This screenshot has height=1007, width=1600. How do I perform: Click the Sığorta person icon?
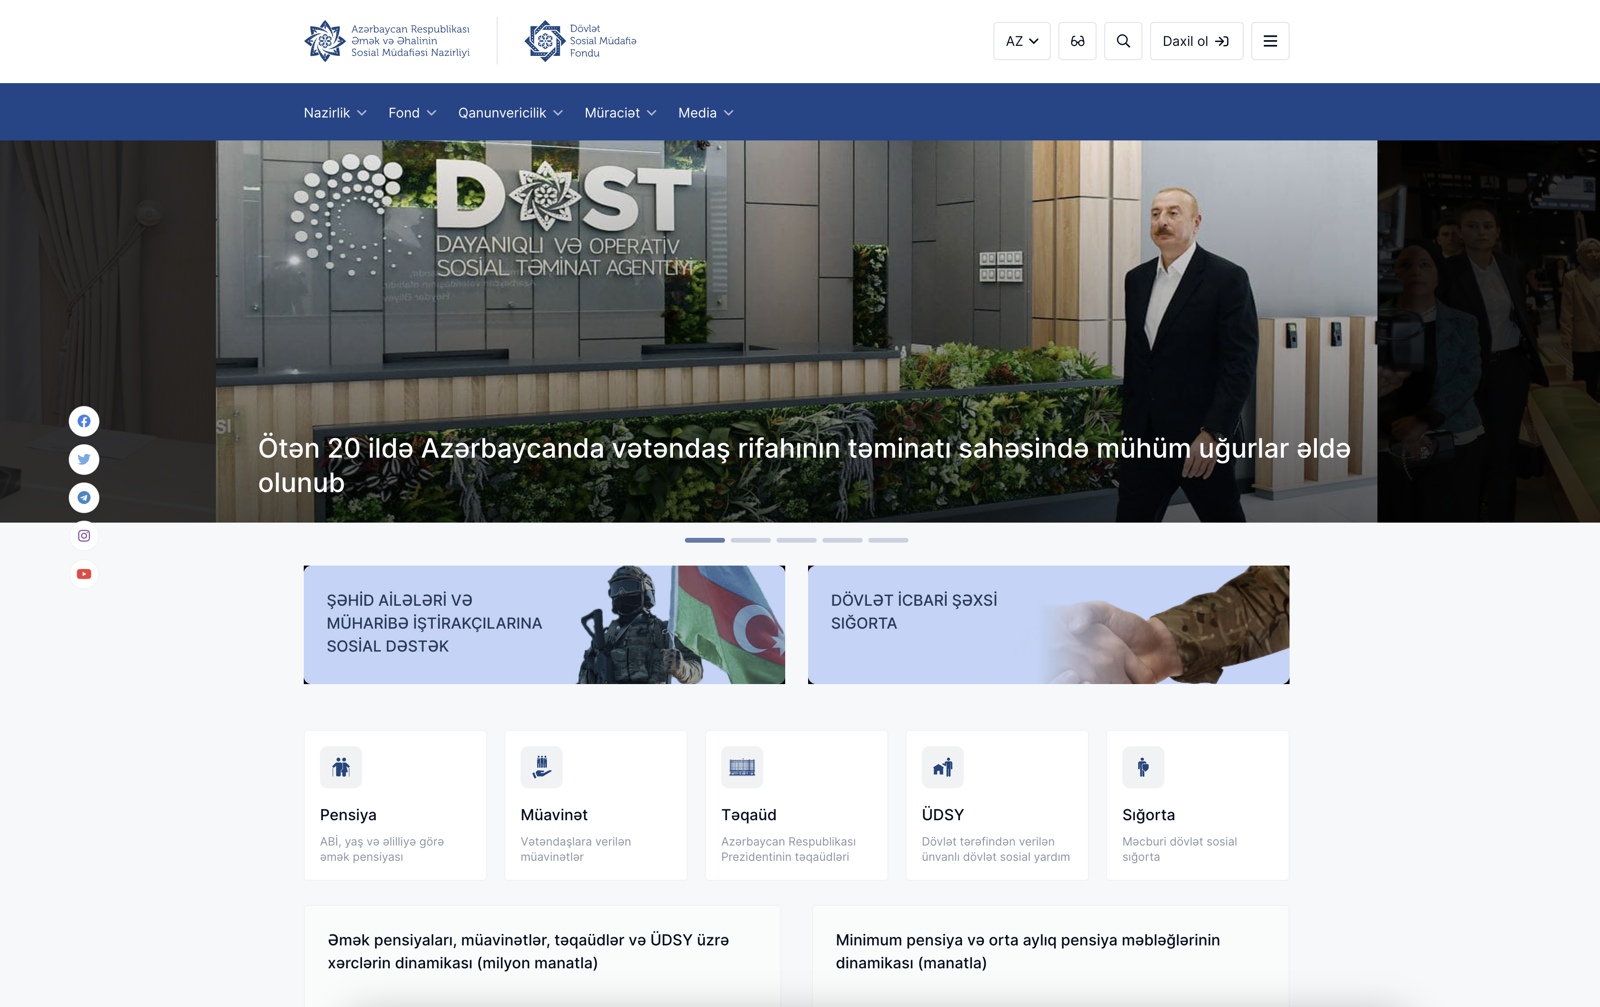tap(1143, 767)
